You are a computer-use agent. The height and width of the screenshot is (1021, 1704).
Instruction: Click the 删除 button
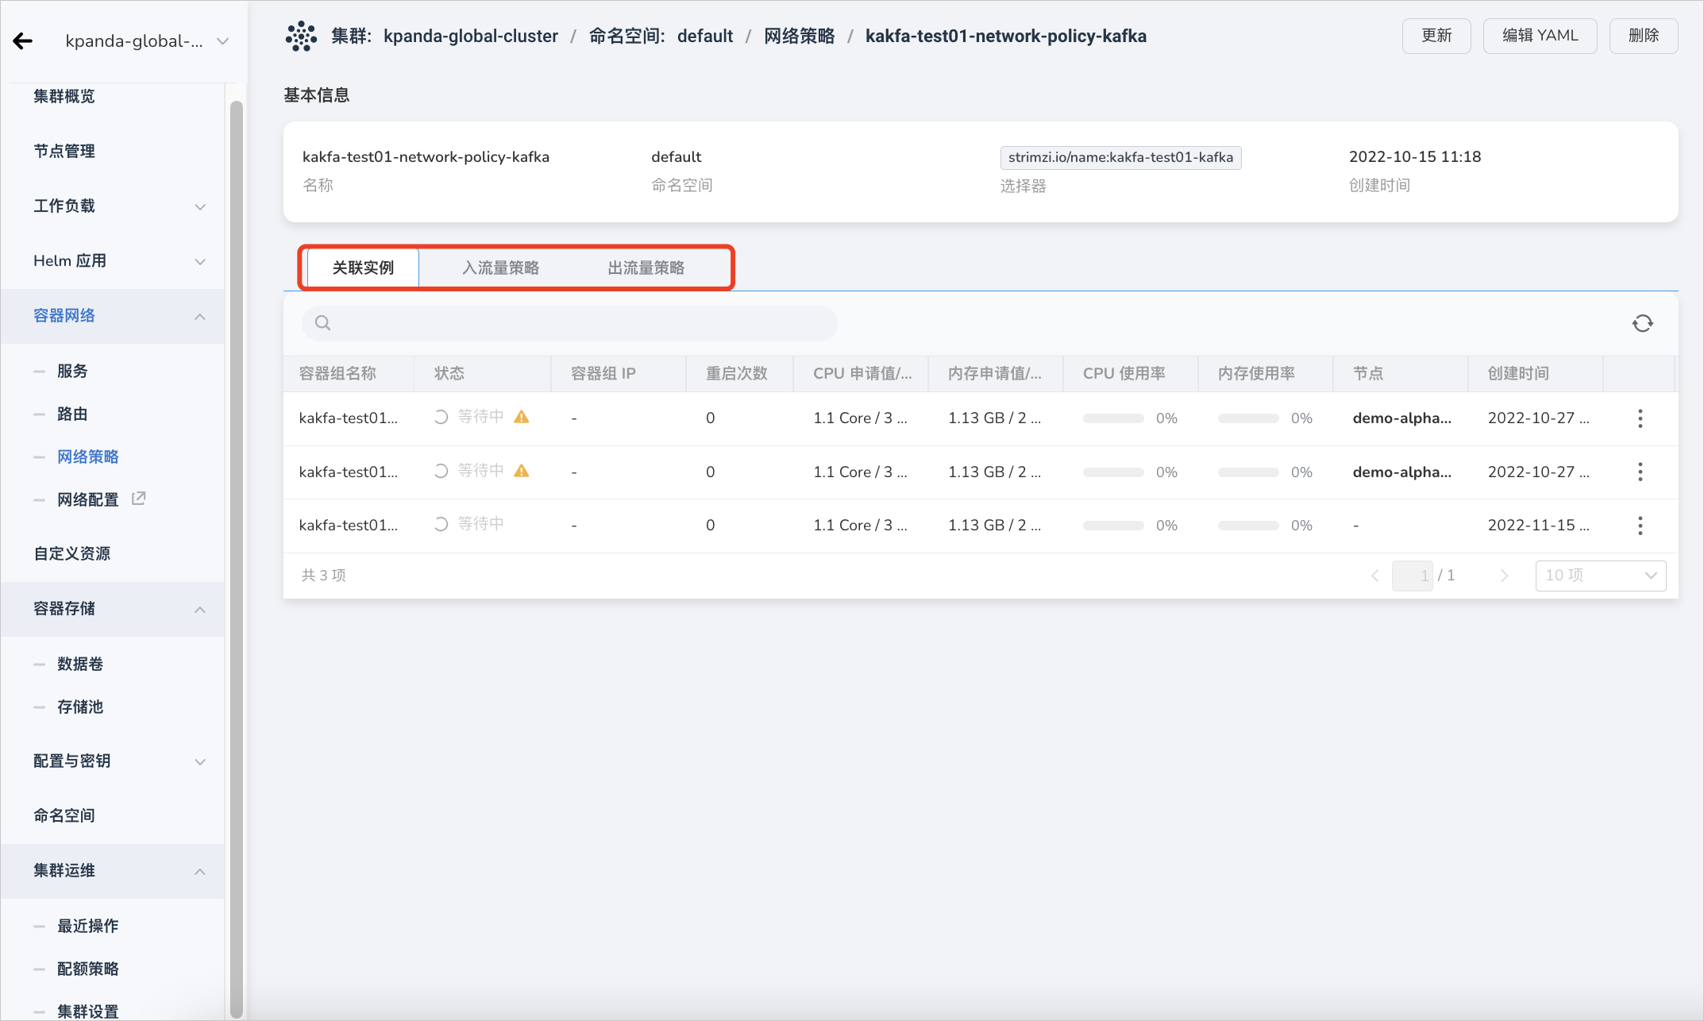tap(1644, 36)
